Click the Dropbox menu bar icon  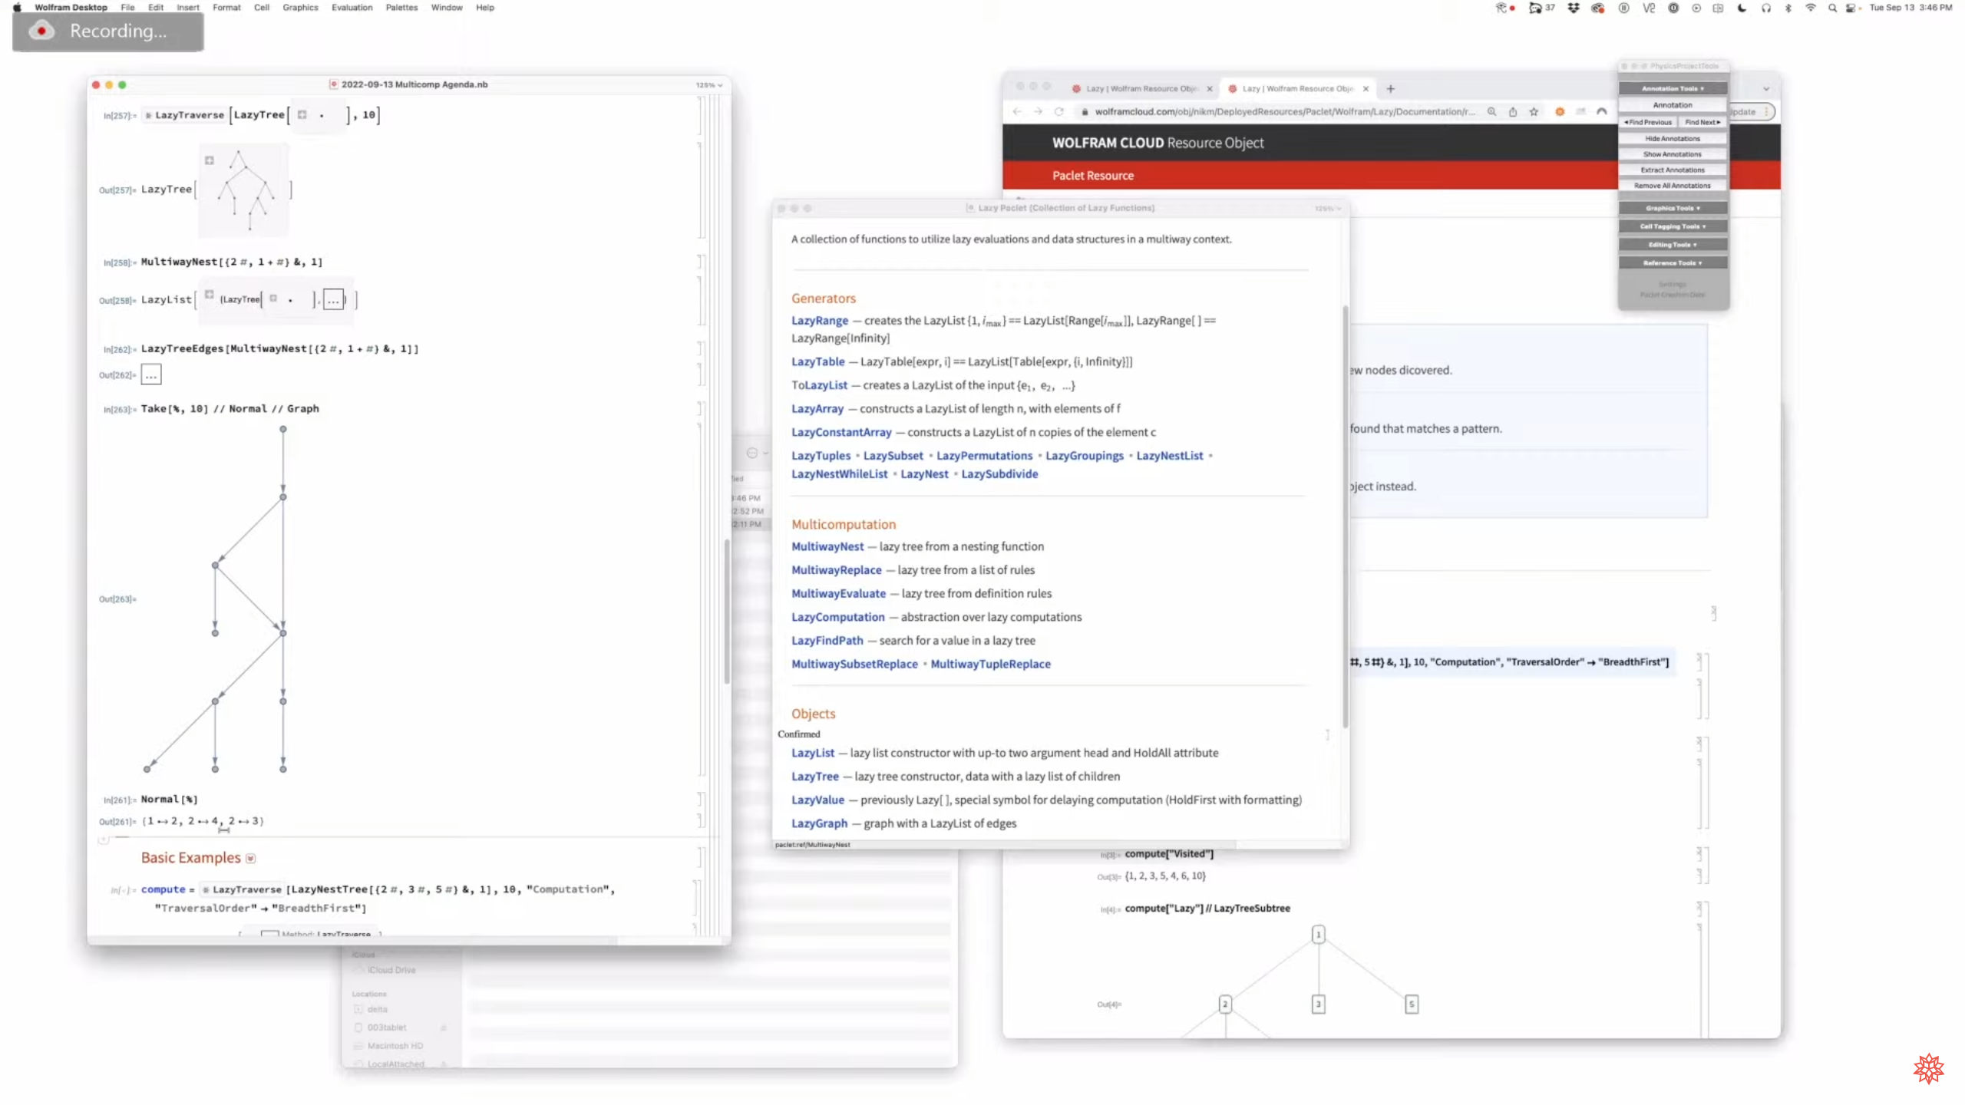[x=1574, y=8]
